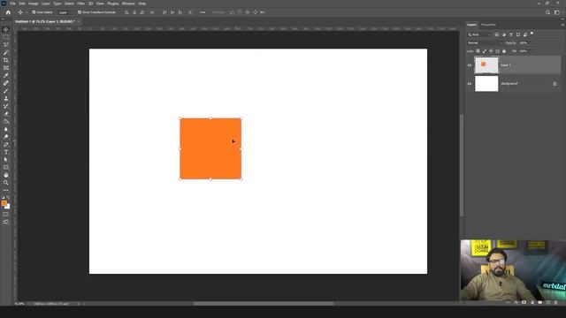Screen dimensions: 566x318
Task: Select the Rectangle shape tool
Action: (x=6, y=167)
